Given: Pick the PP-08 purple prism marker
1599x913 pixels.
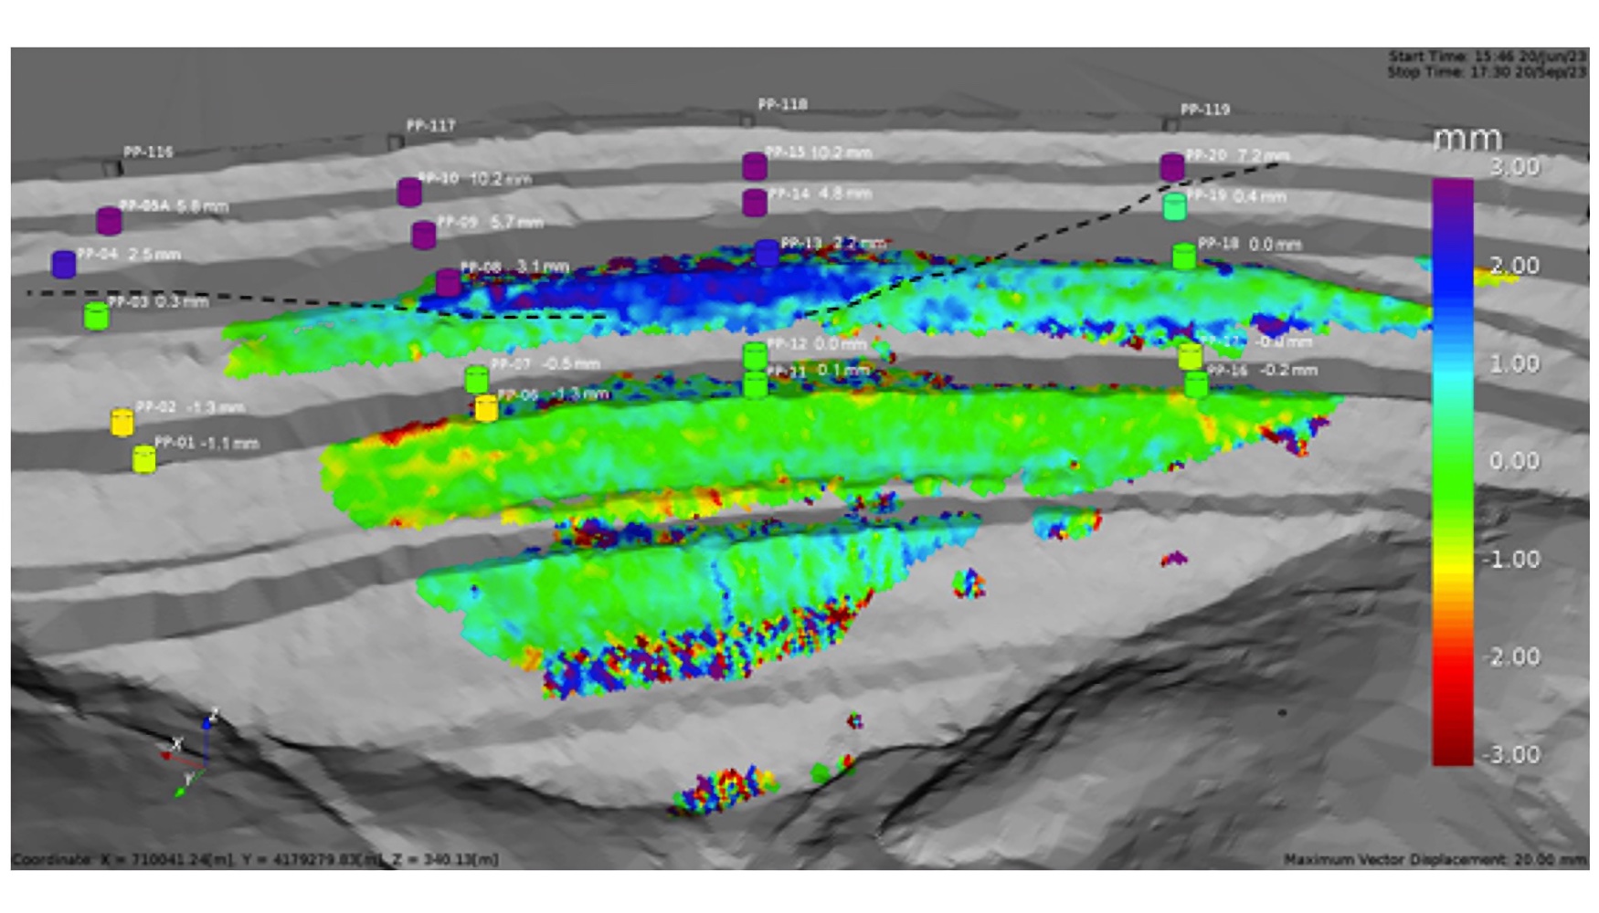Looking at the screenshot, I should click(x=448, y=282).
